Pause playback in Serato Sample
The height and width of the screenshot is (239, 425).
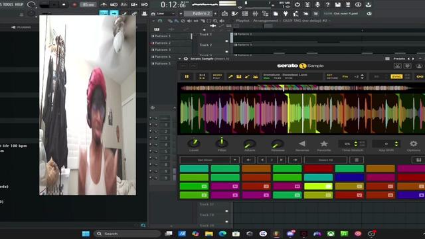pyautogui.click(x=187, y=77)
